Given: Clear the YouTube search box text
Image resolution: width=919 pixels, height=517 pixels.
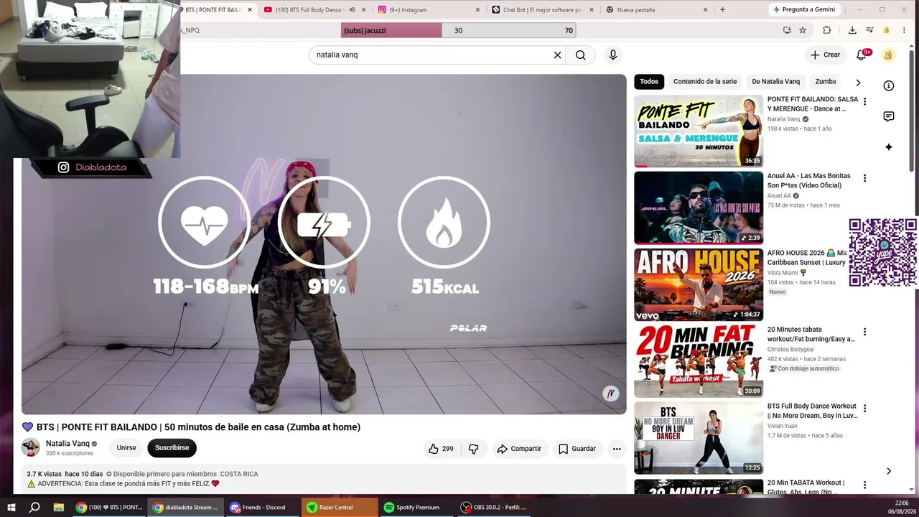Looking at the screenshot, I should (557, 55).
